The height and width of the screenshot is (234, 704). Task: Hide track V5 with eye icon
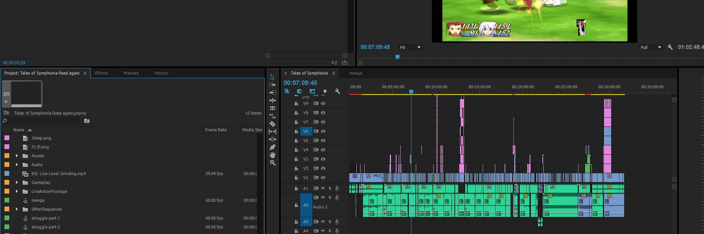323,141
